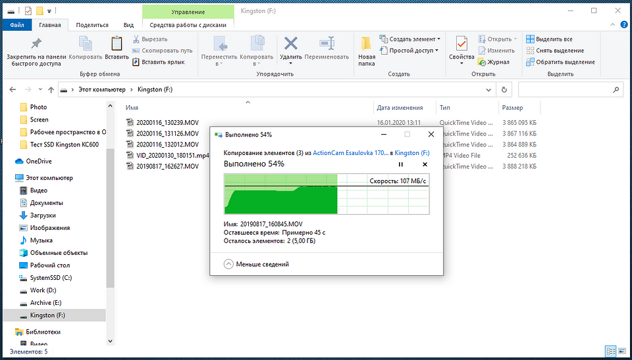
Task: Open Properties (Свойства) from the ribbon
Action: [461, 49]
